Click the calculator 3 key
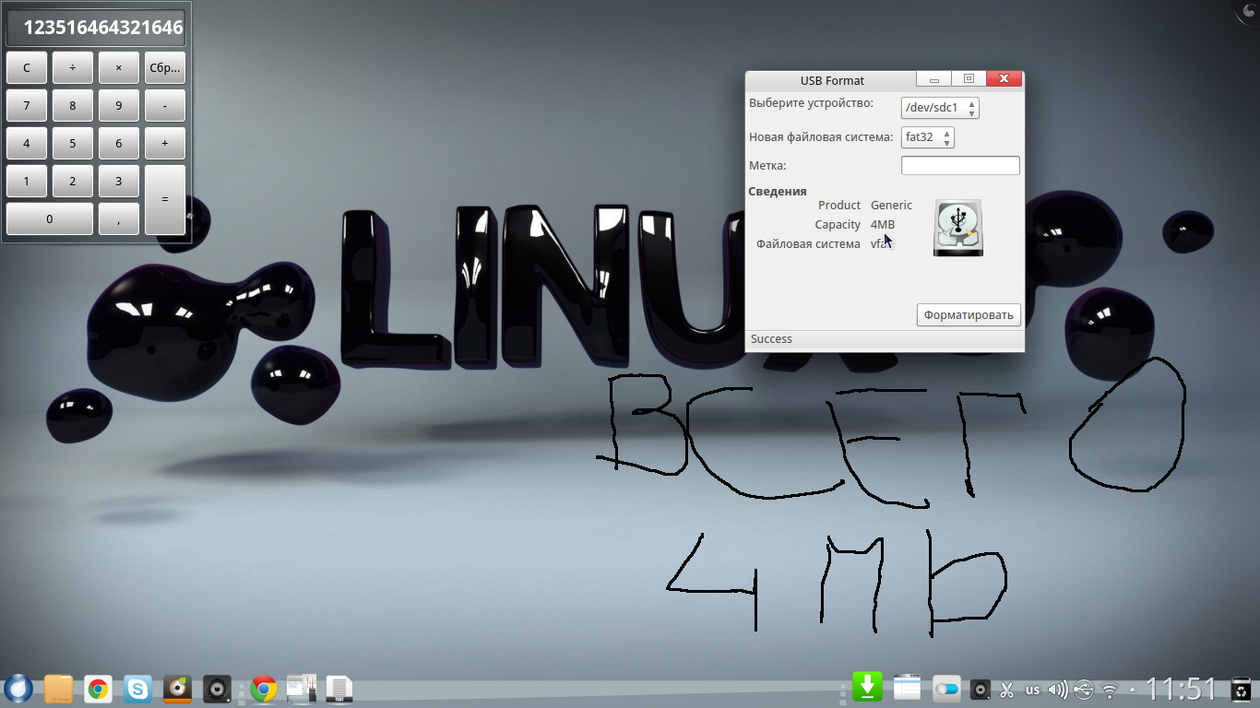The width and height of the screenshot is (1260, 708). pos(119,181)
